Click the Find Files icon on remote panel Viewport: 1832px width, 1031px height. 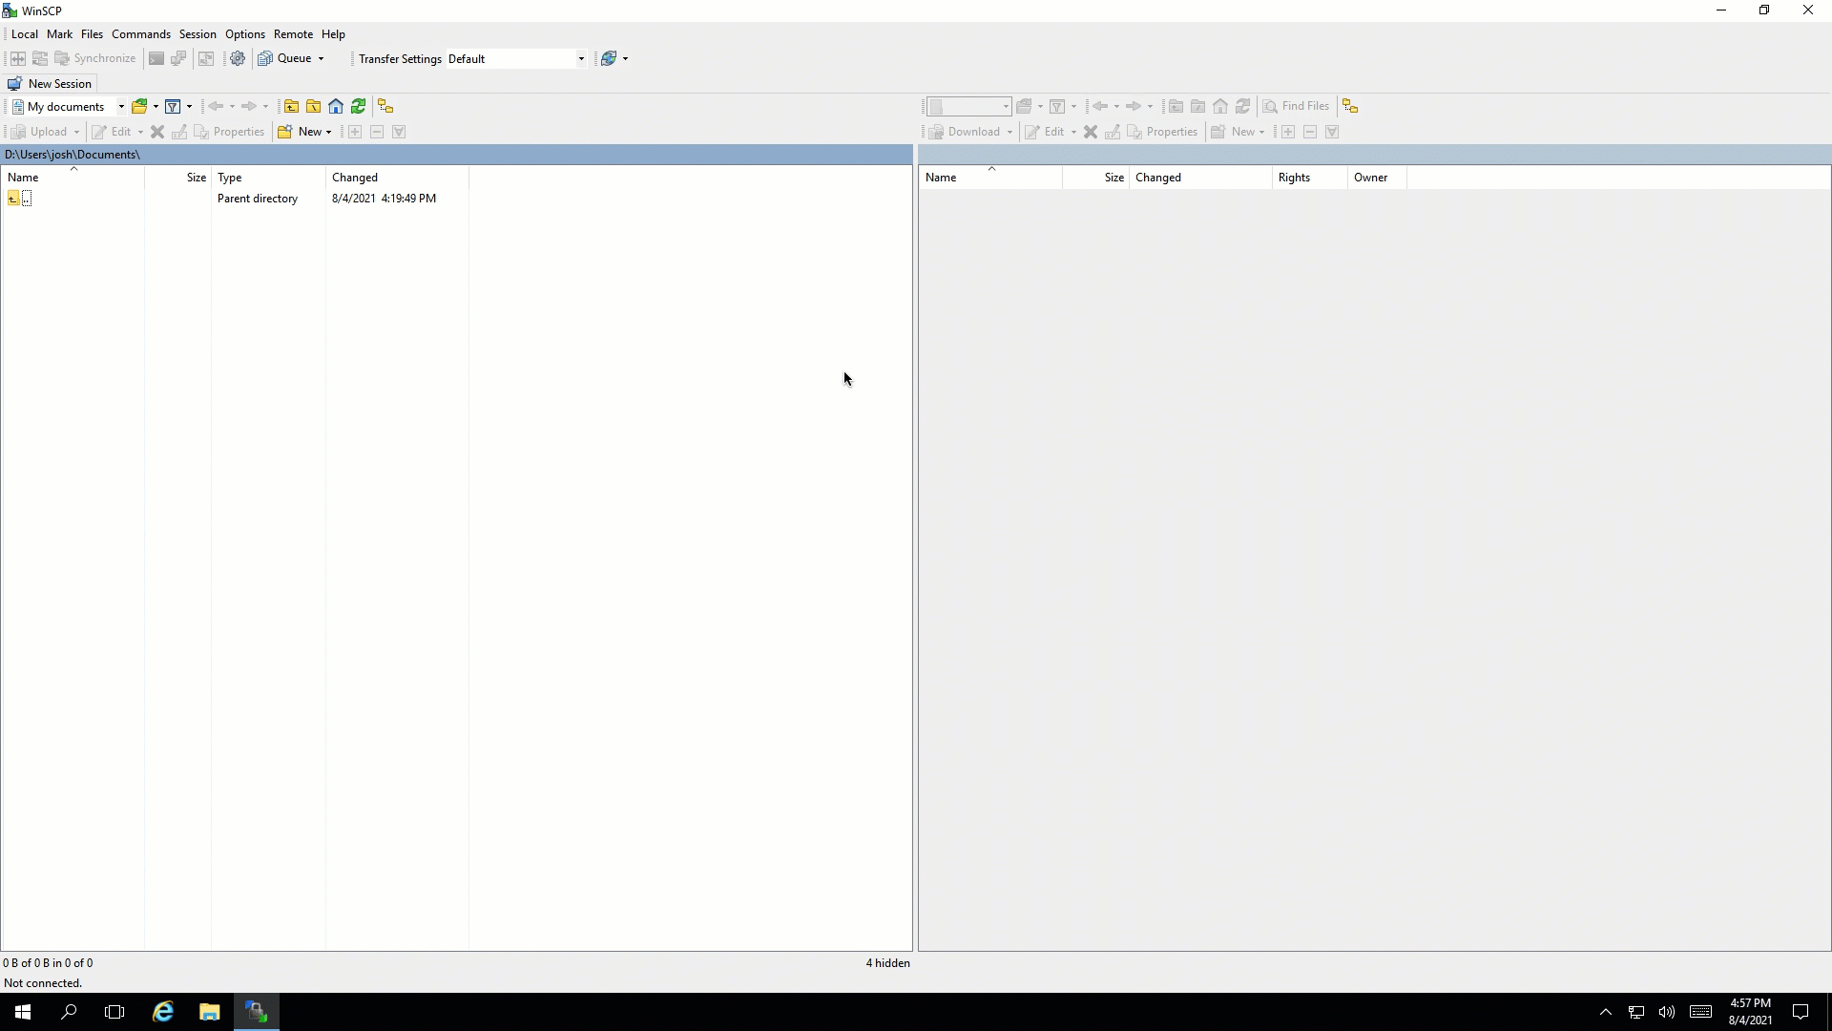[x=1296, y=104]
